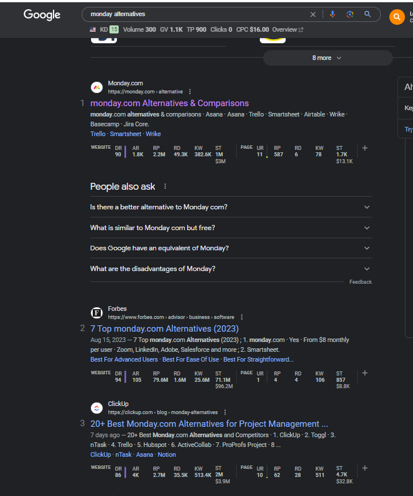Follow the Notion sitelink
The width and height of the screenshot is (413, 496).
click(x=166, y=454)
